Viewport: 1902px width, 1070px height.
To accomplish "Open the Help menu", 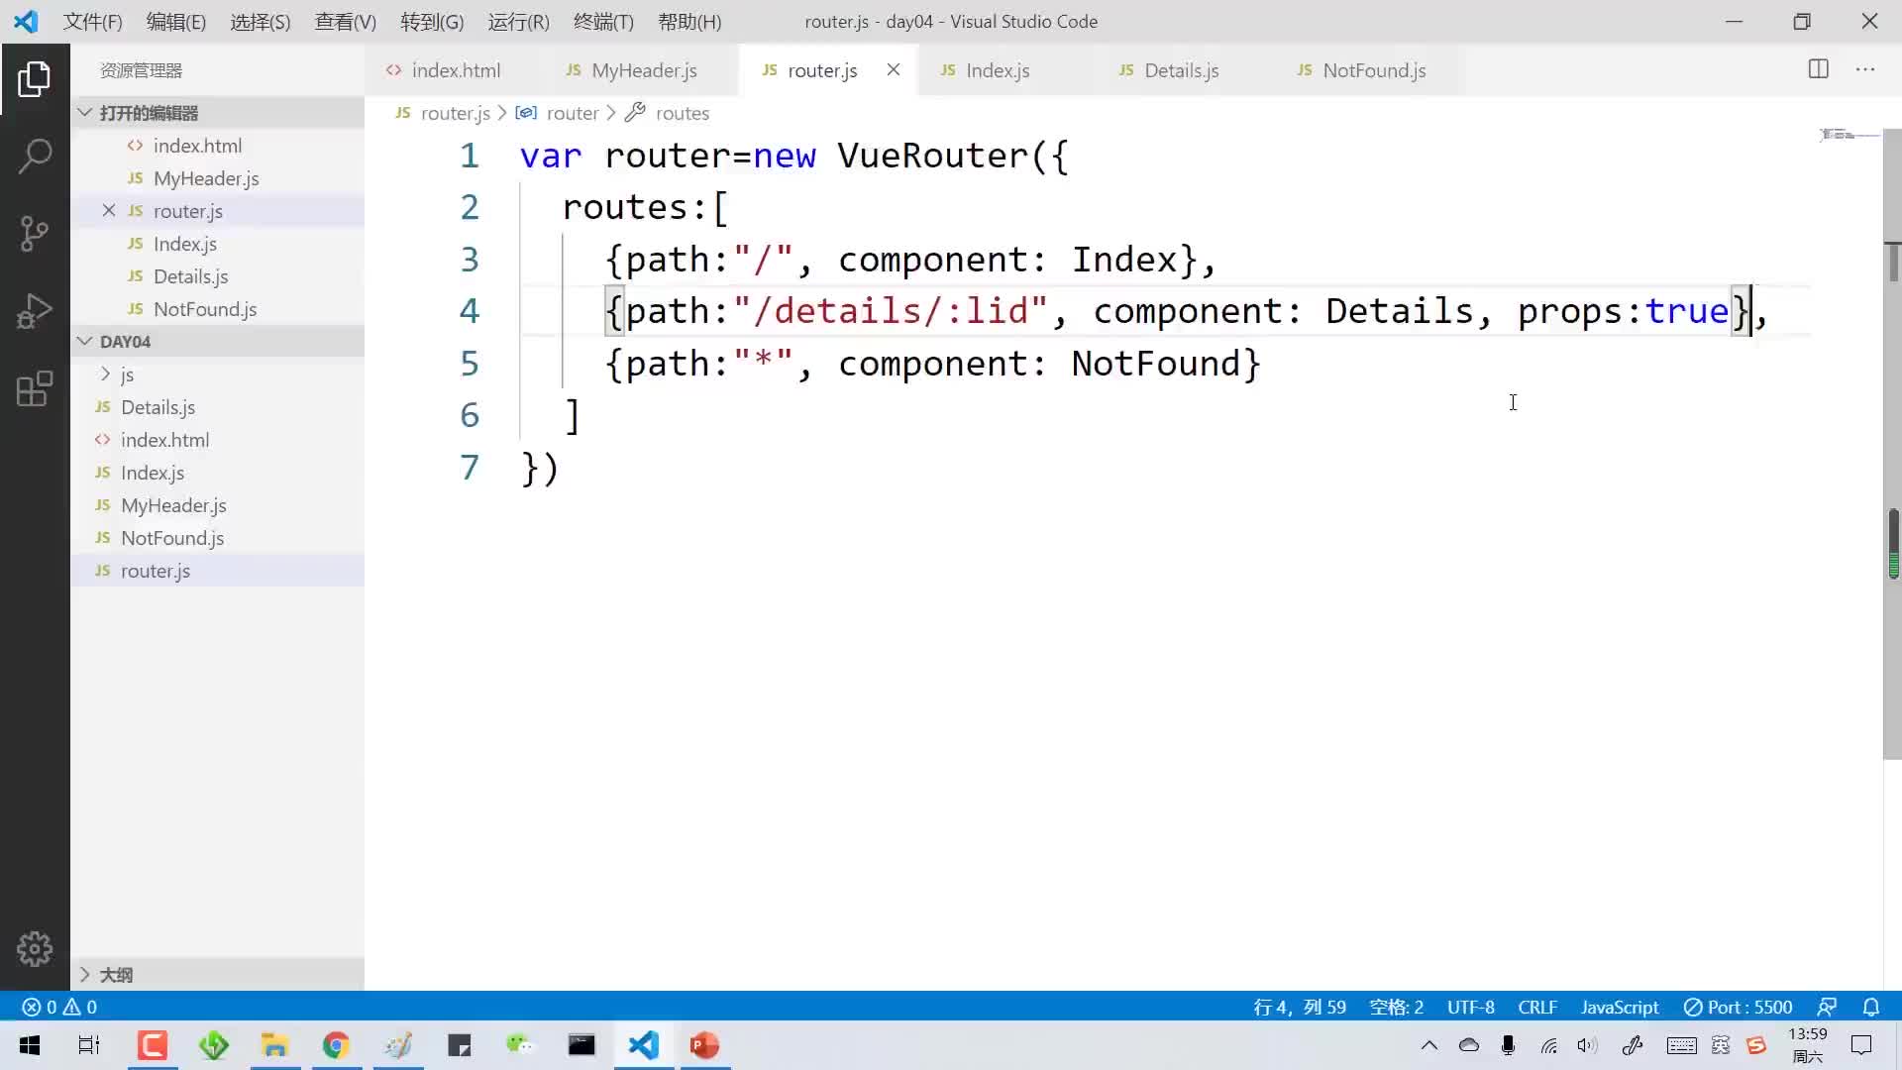I will (x=689, y=22).
